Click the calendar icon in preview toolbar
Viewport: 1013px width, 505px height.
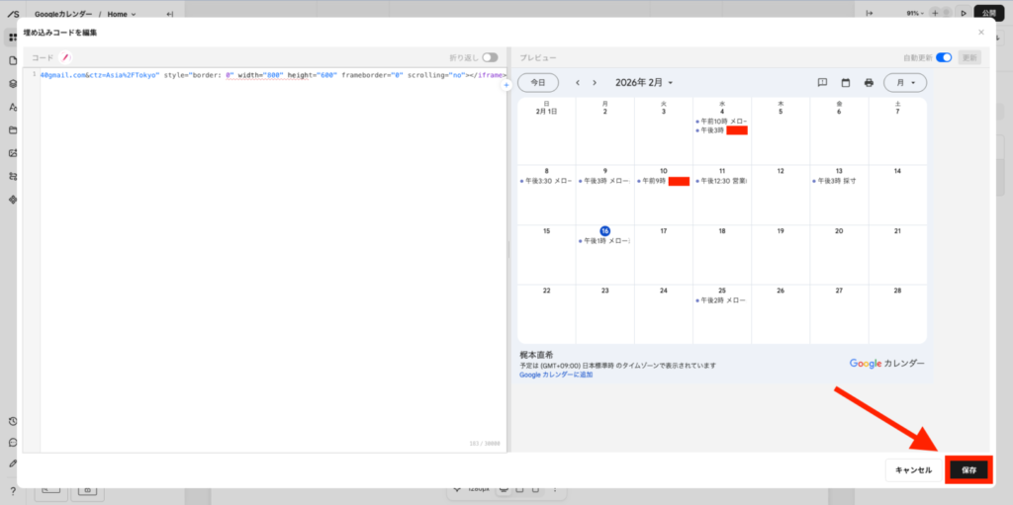(846, 83)
